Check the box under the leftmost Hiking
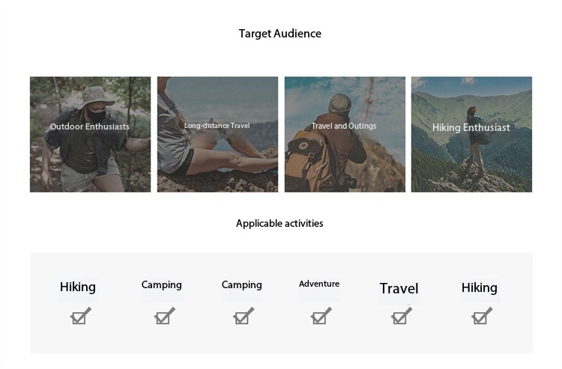Image resolution: width=562 pixels, height=369 pixels. pyautogui.click(x=80, y=317)
